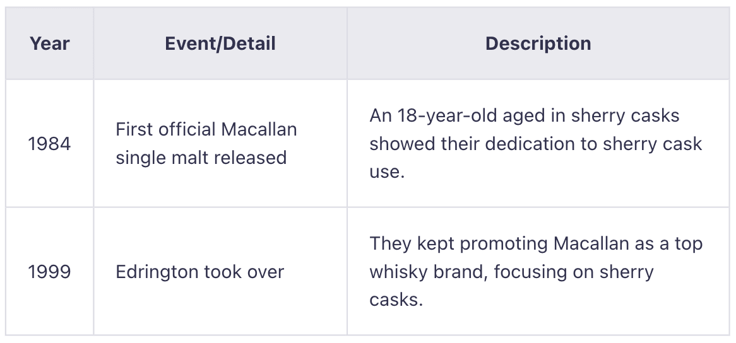Click the text "focusing on sherry"
736x343 pixels.
tap(574, 272)
